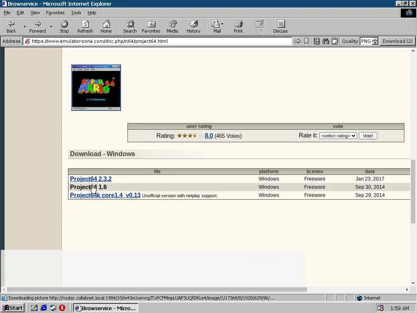Click the '(465 Votes)' text
The height and width of the screenshot is (313, 417).
[228, 136]
